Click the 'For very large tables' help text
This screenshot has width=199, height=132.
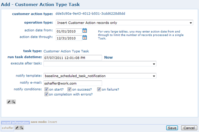(141, 35)
